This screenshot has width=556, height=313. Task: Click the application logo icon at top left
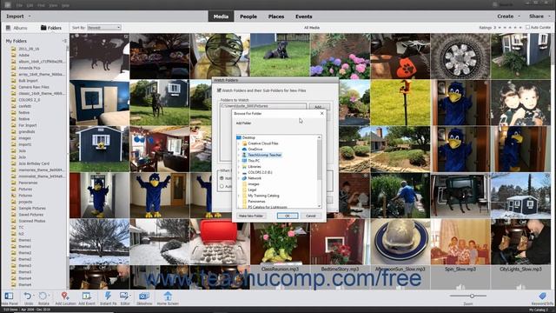(7, 5)
